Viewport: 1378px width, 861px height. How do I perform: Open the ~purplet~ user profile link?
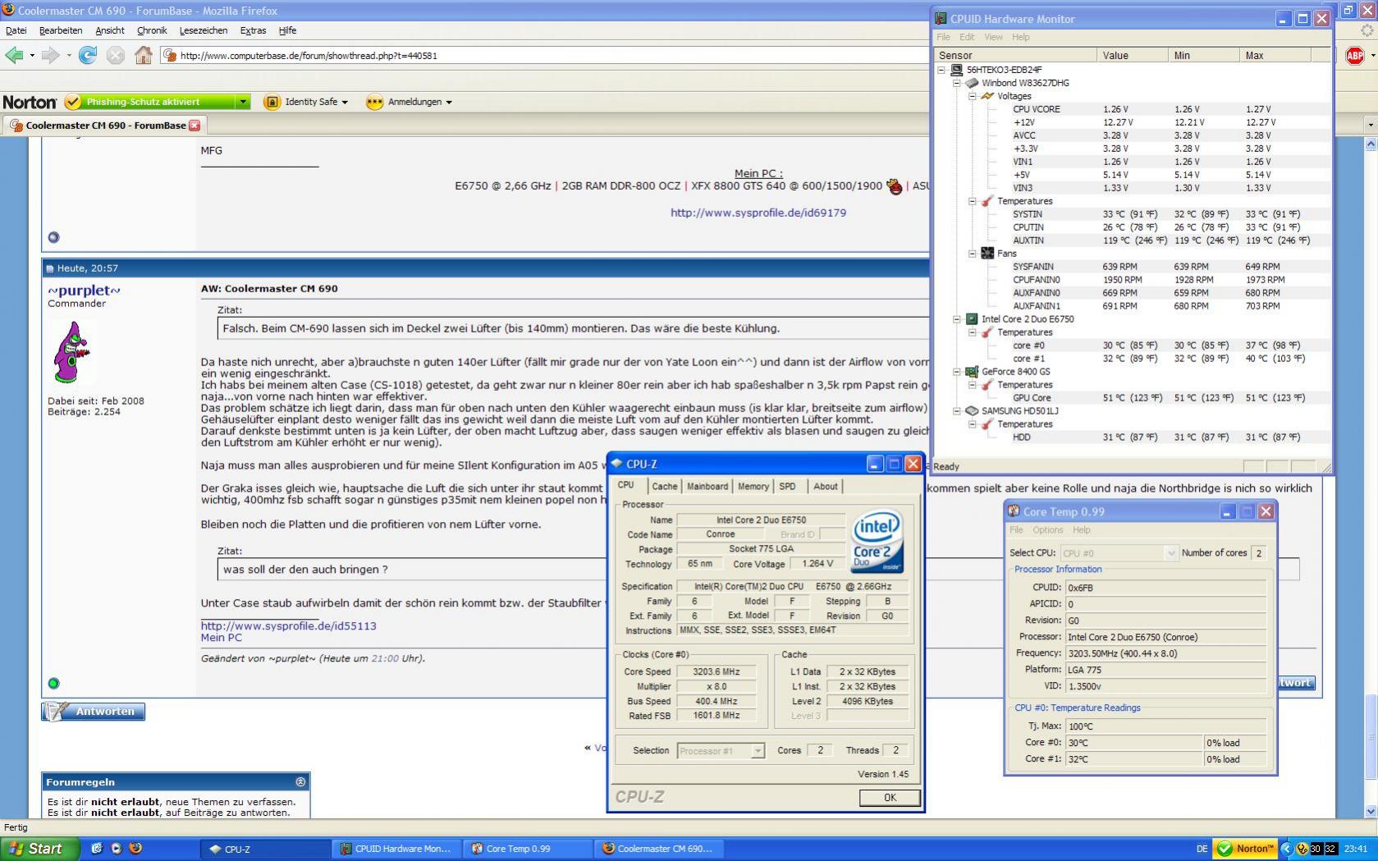pos(84,291)
